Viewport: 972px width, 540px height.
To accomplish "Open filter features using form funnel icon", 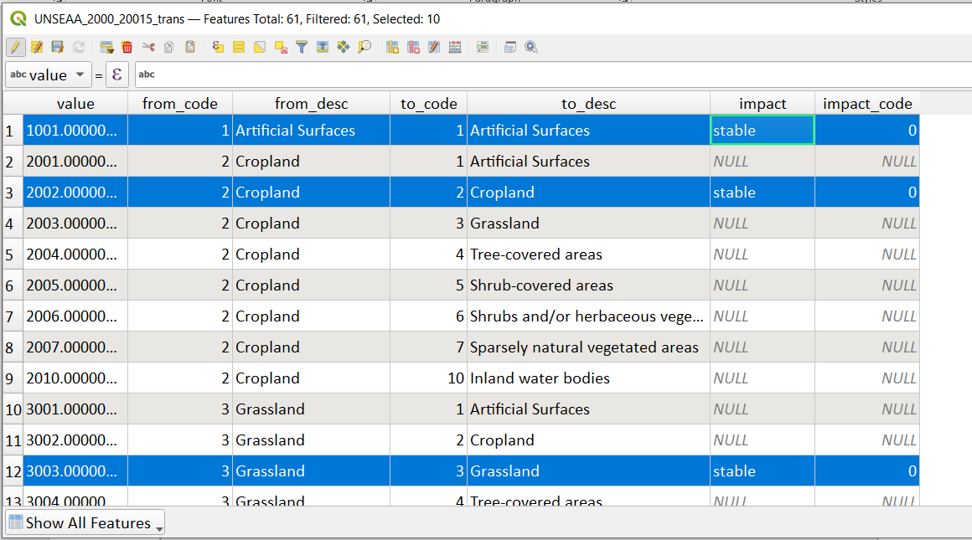I will click(302, 47).
